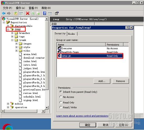Open the 操作(A) menu
The height and width of the screenshot is (130, 144).
click(20, 8)
